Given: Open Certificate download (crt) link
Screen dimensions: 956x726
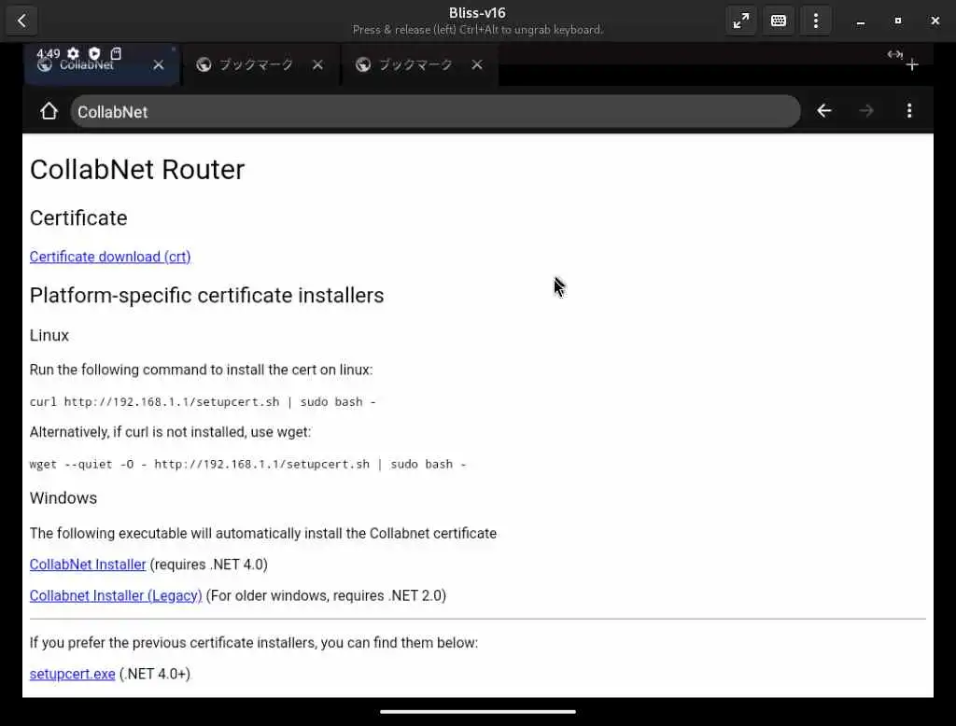Looking at the screenshot, I should click(110, 257).
